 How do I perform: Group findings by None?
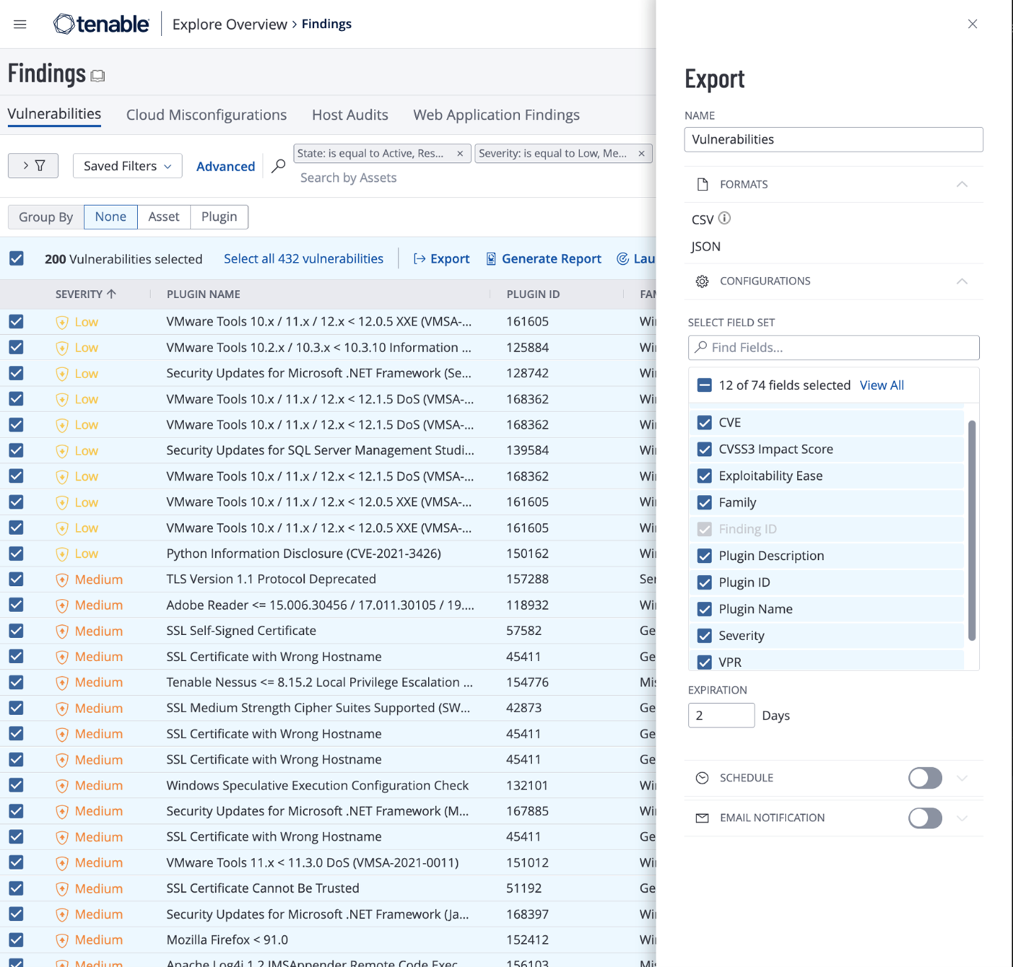(111, 217)
